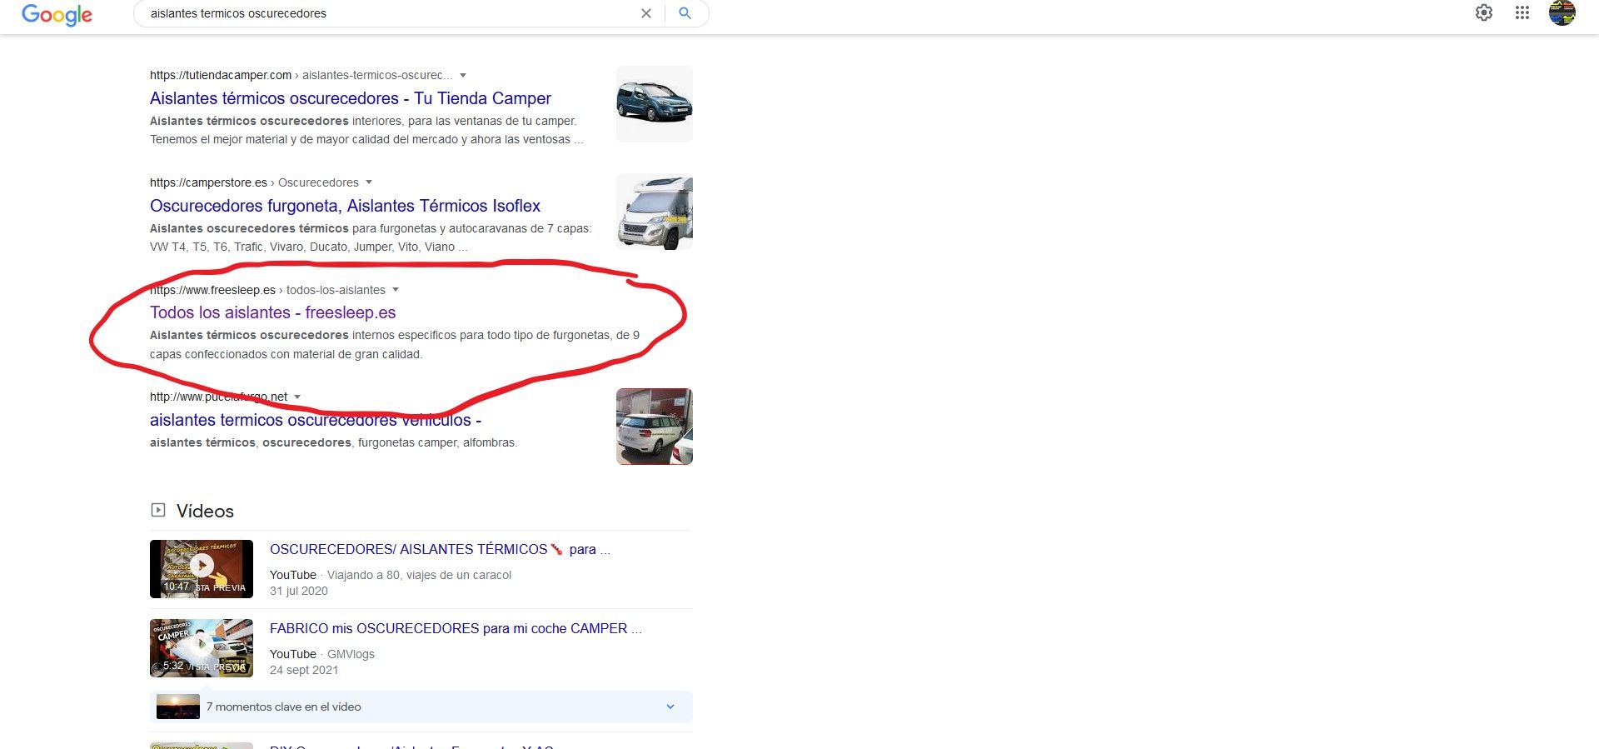Click the date 24 sept 2021
Viewport: 1599px width, 749px height.
tap(304, 670)
